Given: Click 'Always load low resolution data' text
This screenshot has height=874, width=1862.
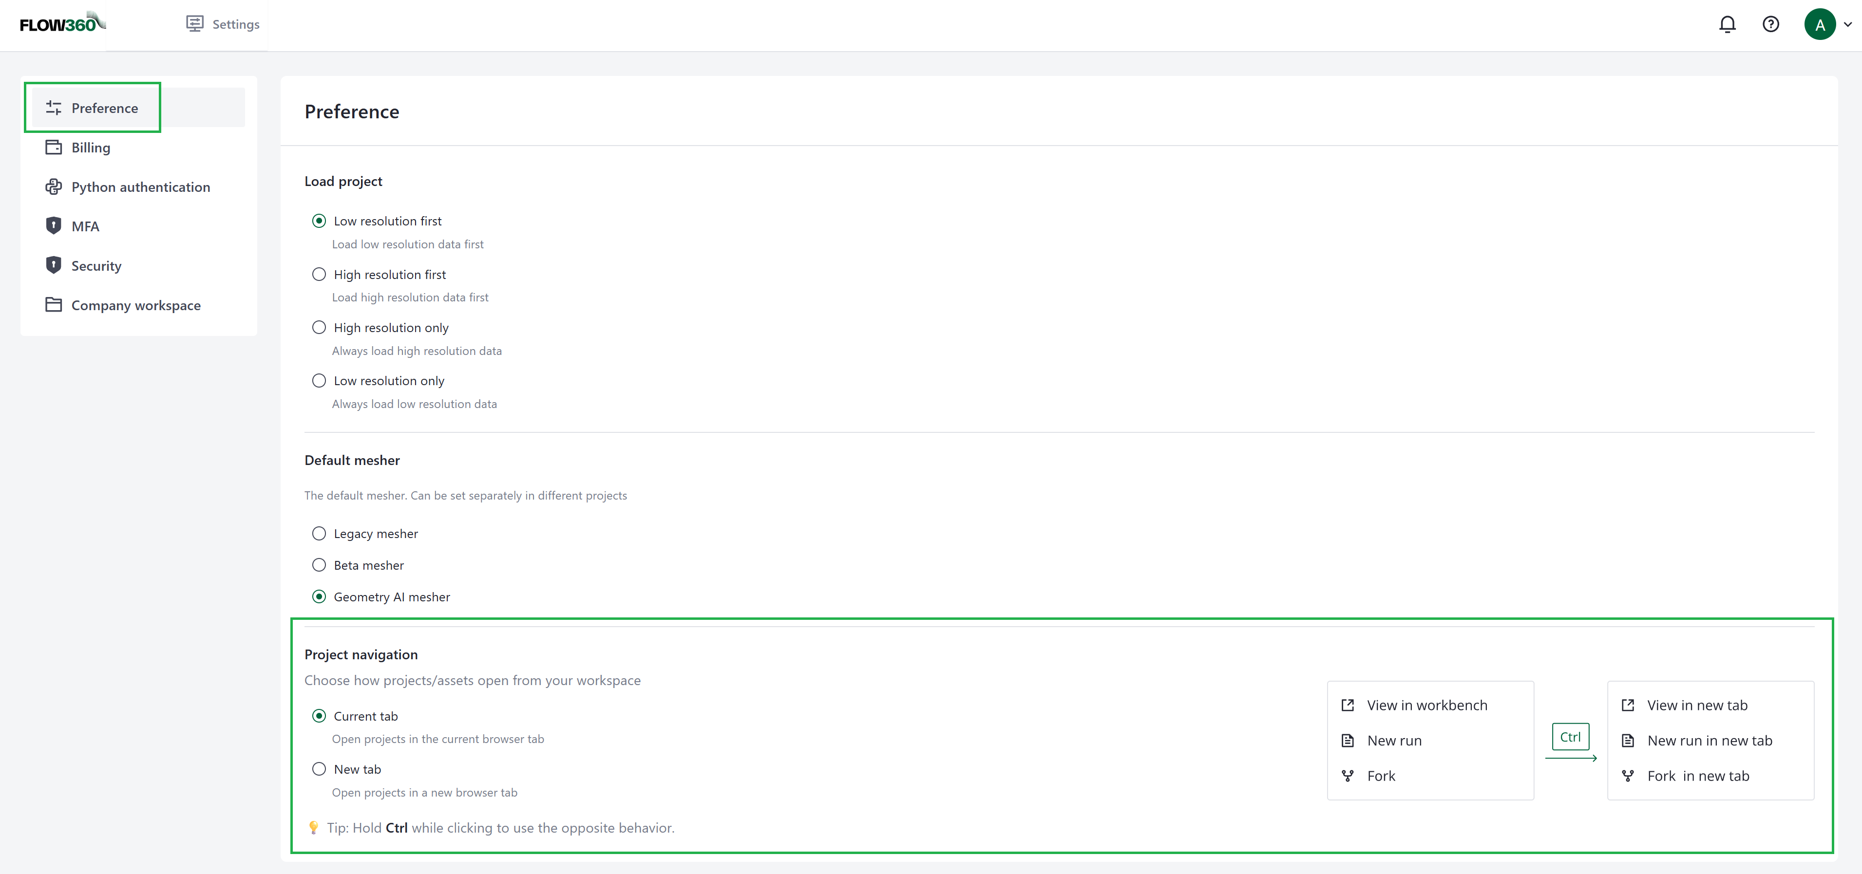Looking at the screenshot, I should 414,405.
